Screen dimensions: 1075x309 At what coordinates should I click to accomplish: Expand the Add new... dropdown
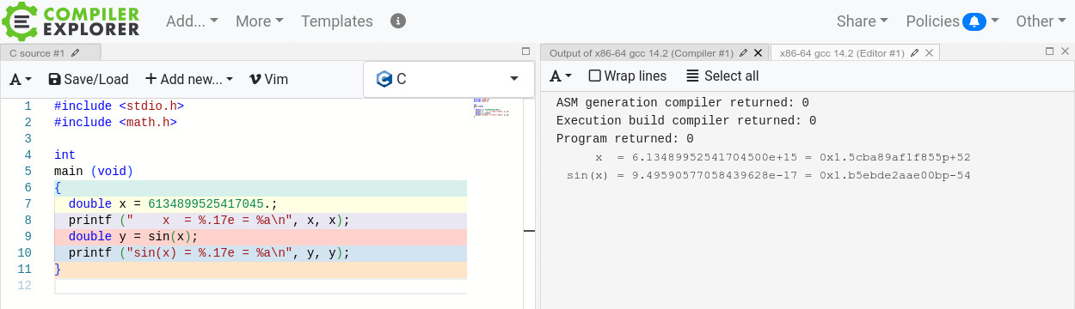(x=189, y=79)
